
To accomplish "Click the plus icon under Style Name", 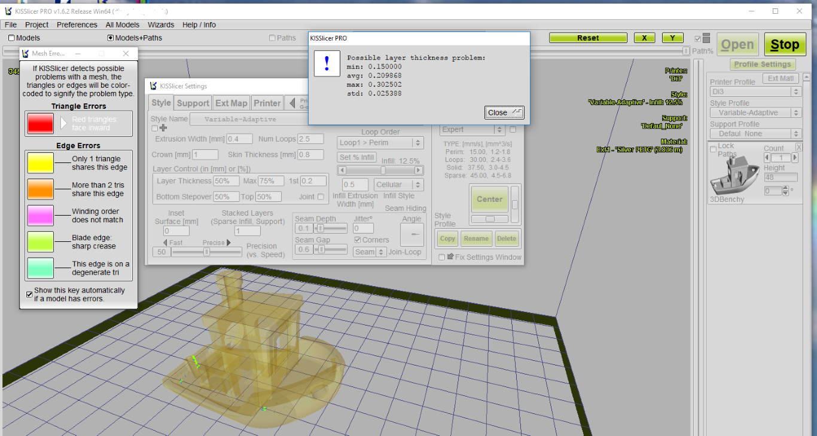I will click(163, 128).
